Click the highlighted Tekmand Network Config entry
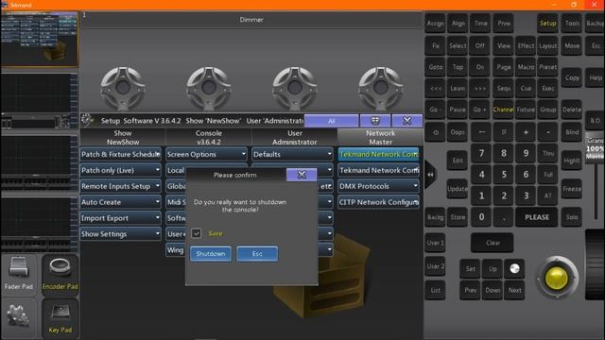The image size is (605, 340). pyautogui.click(x=378, y=154)
